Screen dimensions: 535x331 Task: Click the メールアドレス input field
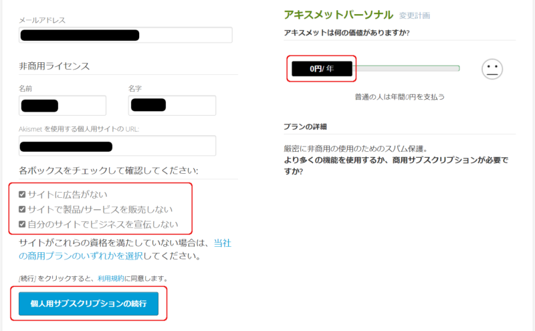click(126, 35)
